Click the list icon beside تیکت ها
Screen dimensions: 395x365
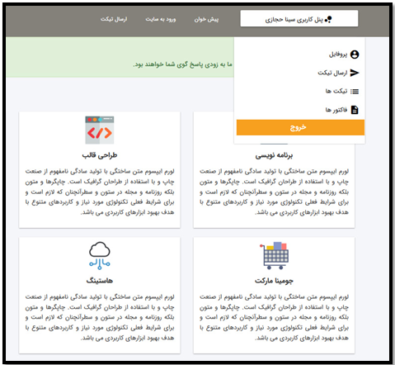(x=355, y=92)
